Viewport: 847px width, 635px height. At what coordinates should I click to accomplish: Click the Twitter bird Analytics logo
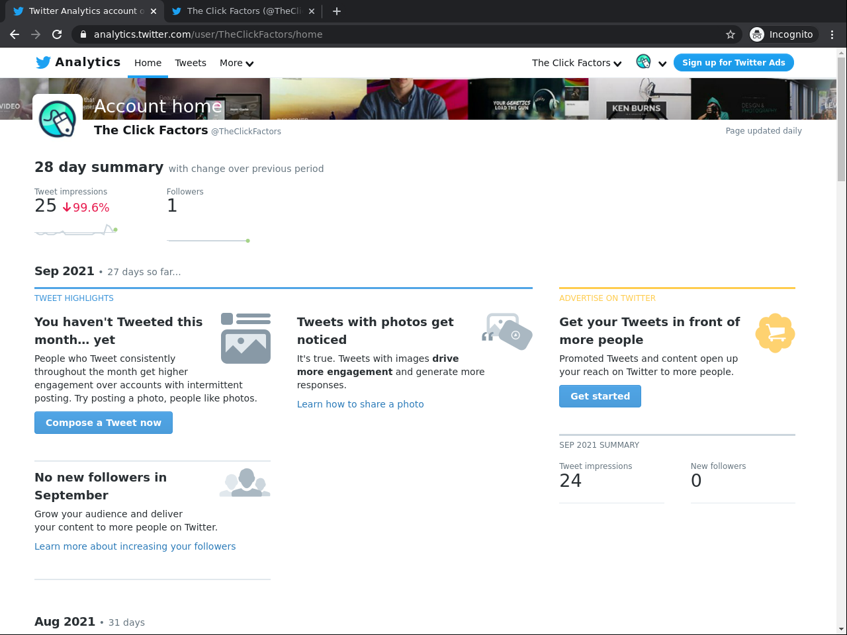pyautogui.click(x=78, y=62)
